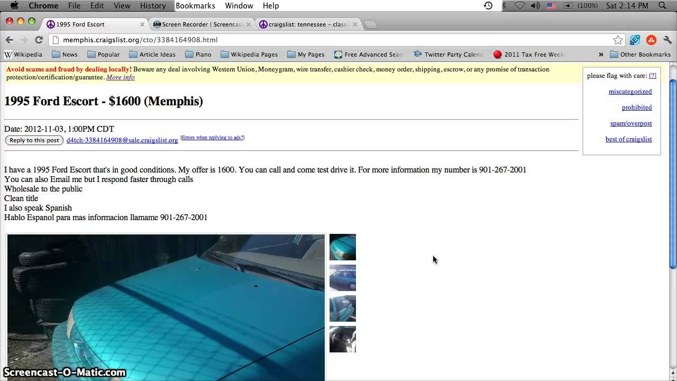Open the Window menu
Viewport: 677px width, 381px height.
pyautogui.click(x=239, y=6)
